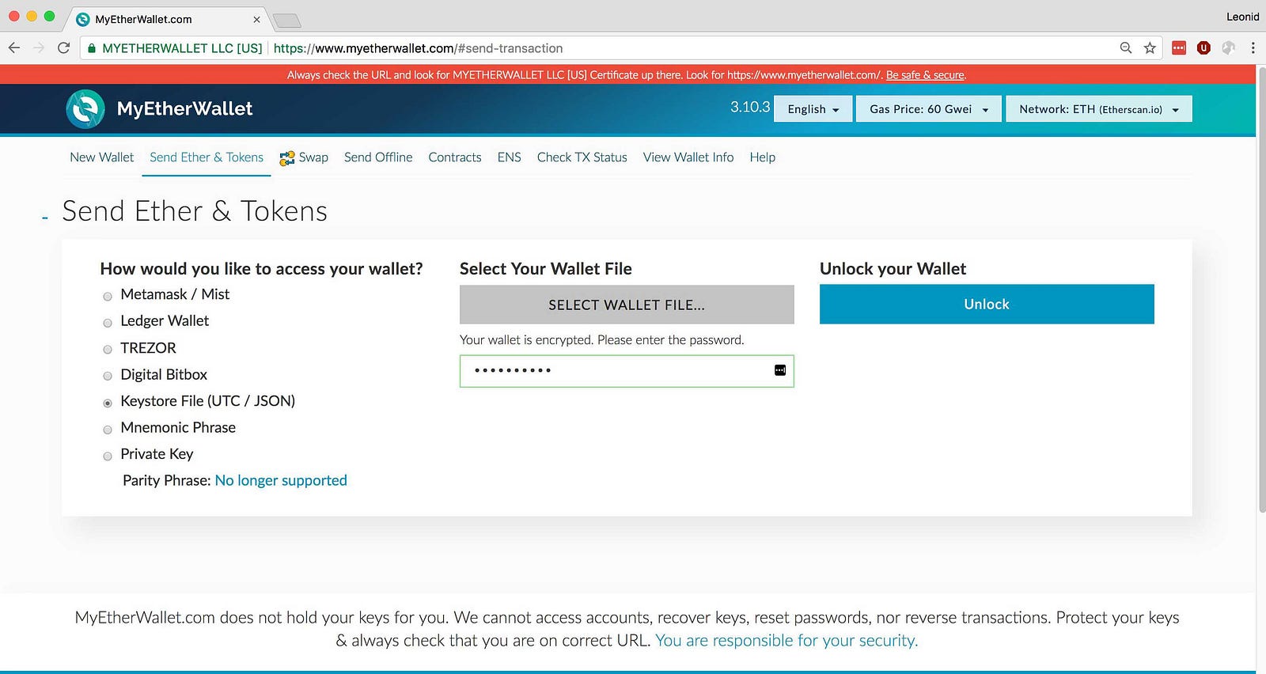Click the MyEtherWallet logo icon

click(85, 108)
